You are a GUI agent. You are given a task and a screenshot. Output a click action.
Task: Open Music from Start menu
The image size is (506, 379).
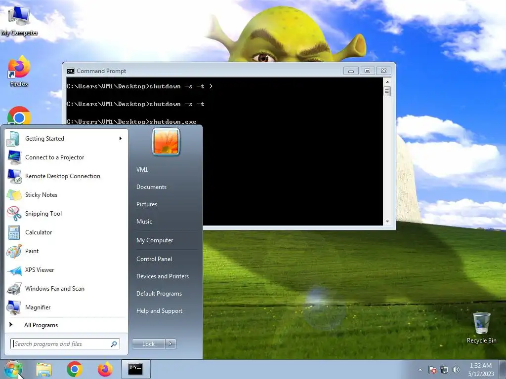coord(144,222)
